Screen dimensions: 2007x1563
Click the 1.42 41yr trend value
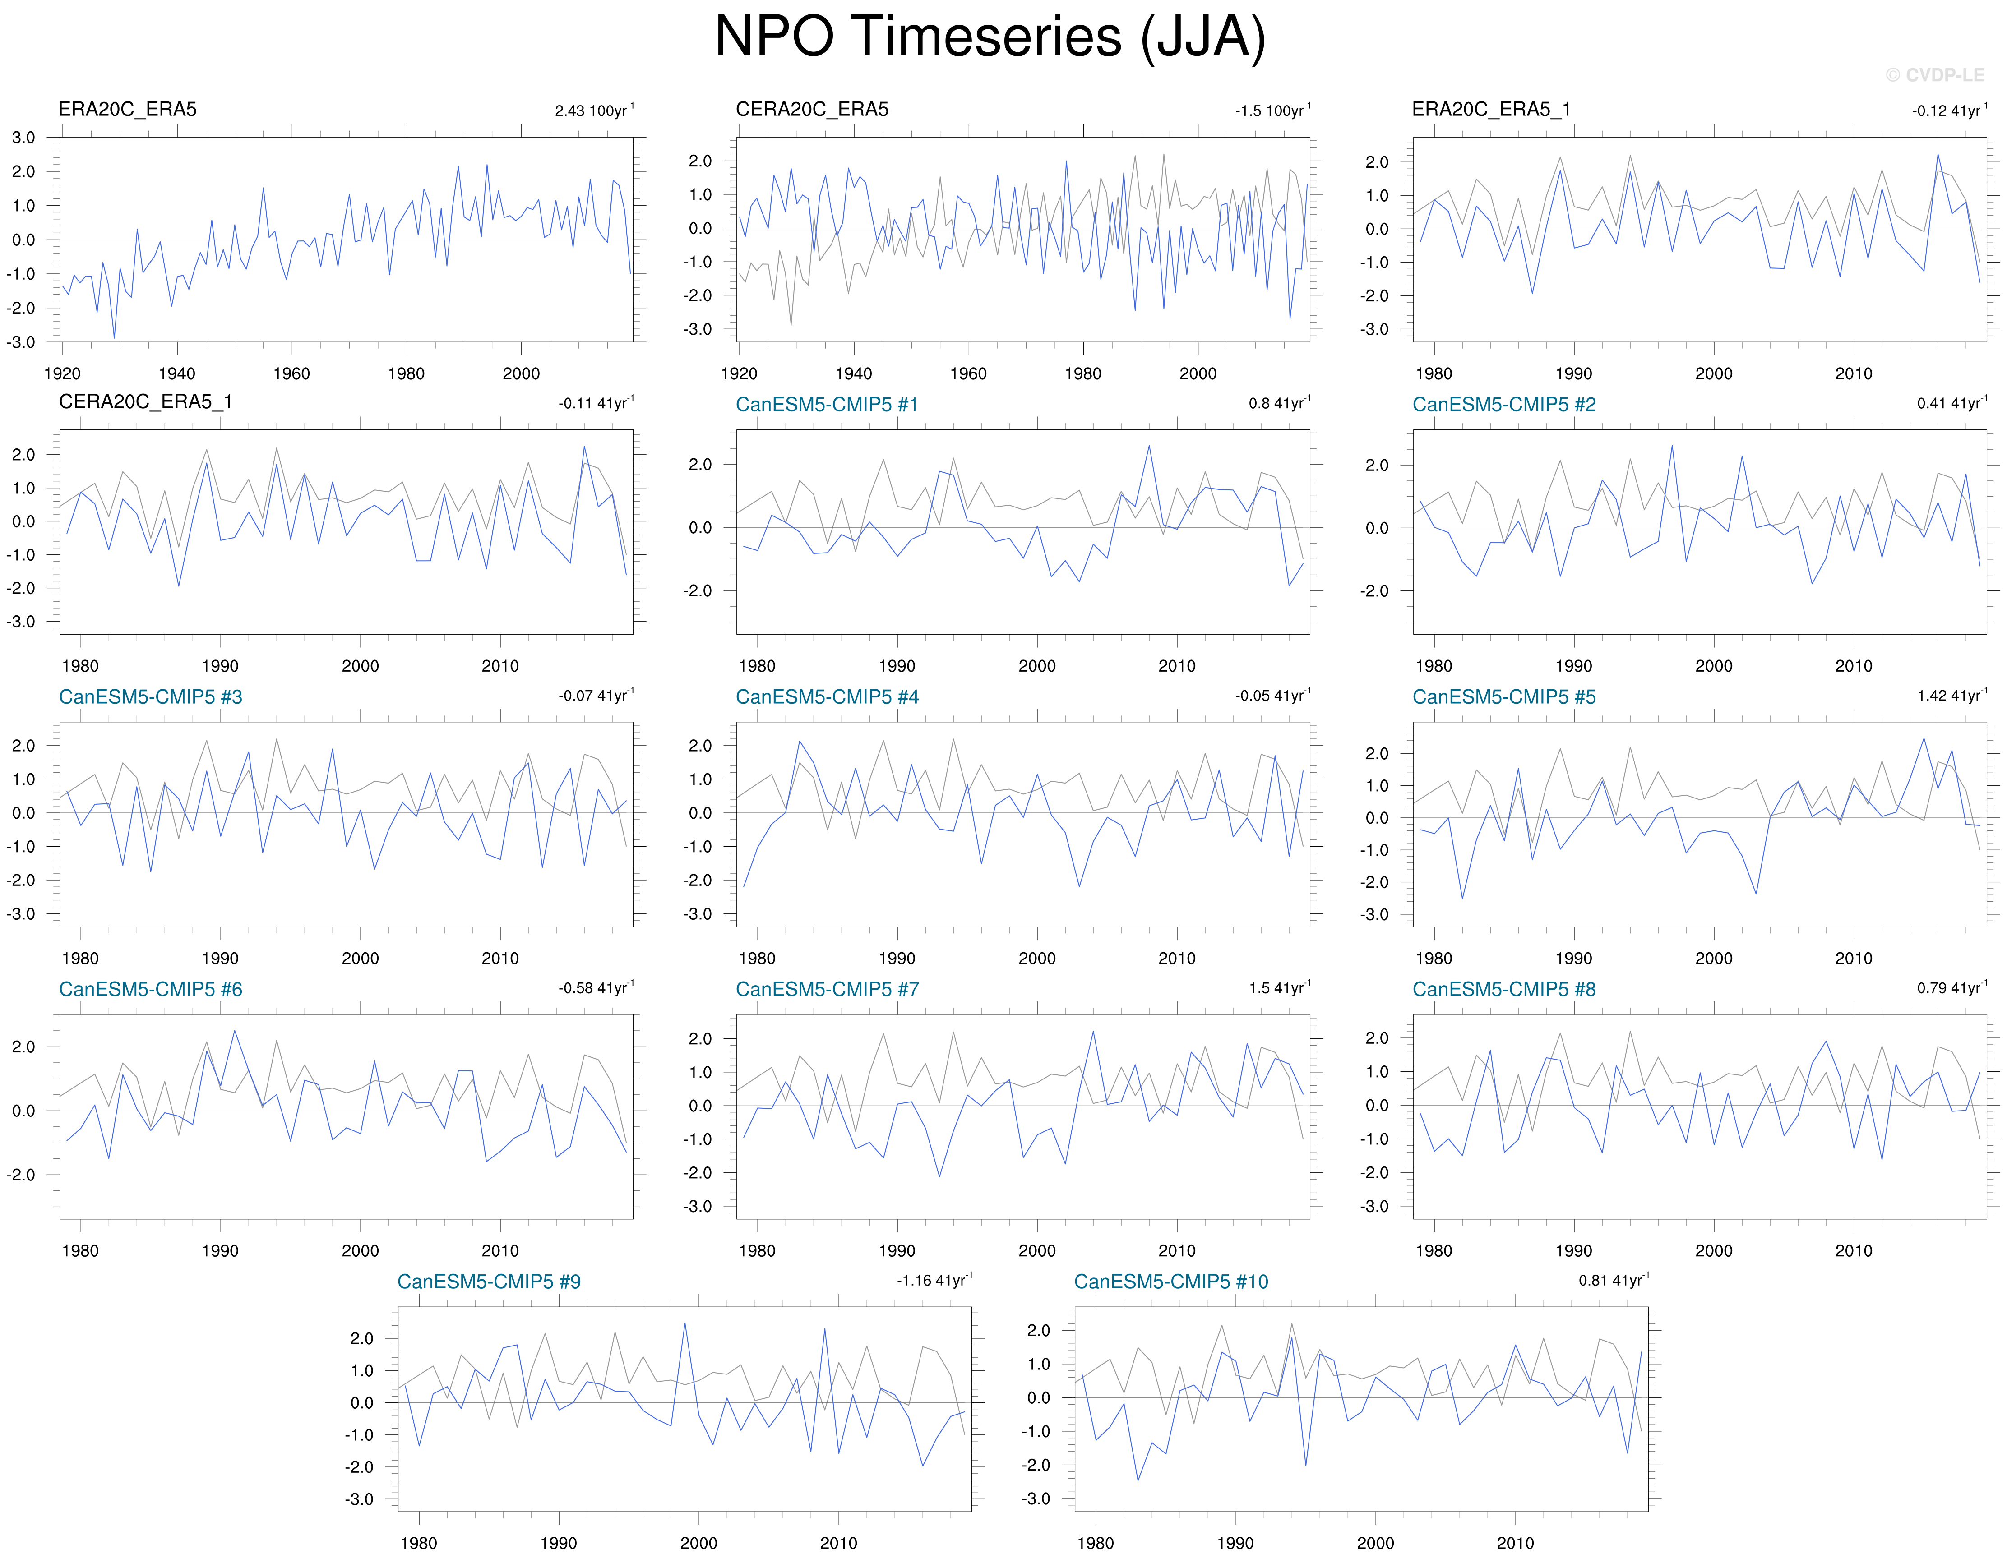1951,696
